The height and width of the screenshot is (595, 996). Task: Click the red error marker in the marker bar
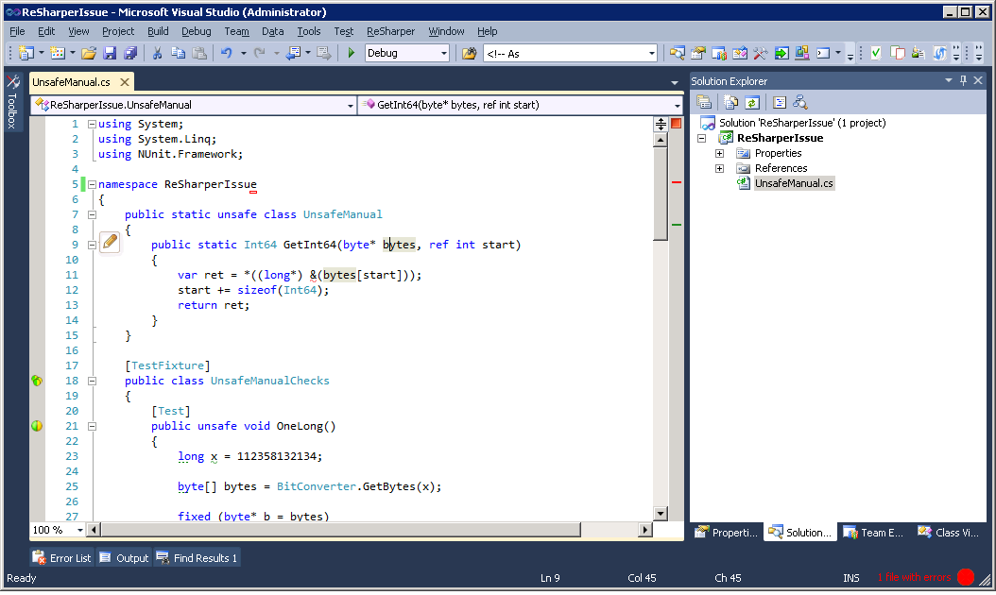coord(677,182)
